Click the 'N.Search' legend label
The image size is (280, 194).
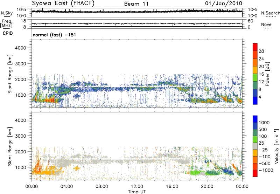(270, 13)
